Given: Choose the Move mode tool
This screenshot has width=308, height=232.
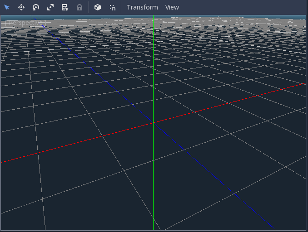Looking at the screenshot, I should point(21,7).
